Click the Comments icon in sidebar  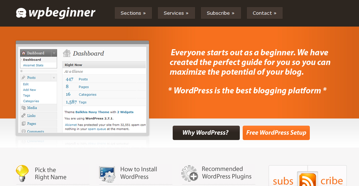[23, 131]
